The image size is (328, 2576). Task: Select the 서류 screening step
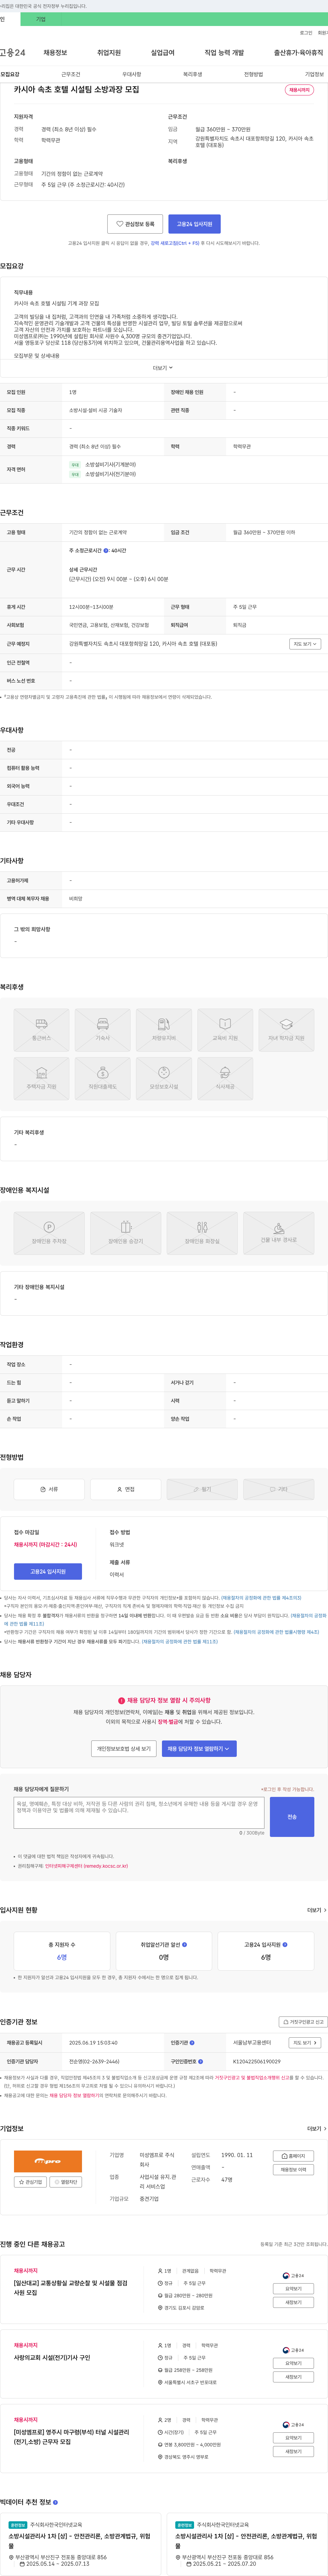(x=49, y=1489)
